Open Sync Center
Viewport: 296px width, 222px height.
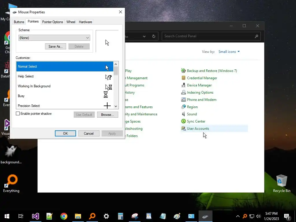click(x=196, y=121)
